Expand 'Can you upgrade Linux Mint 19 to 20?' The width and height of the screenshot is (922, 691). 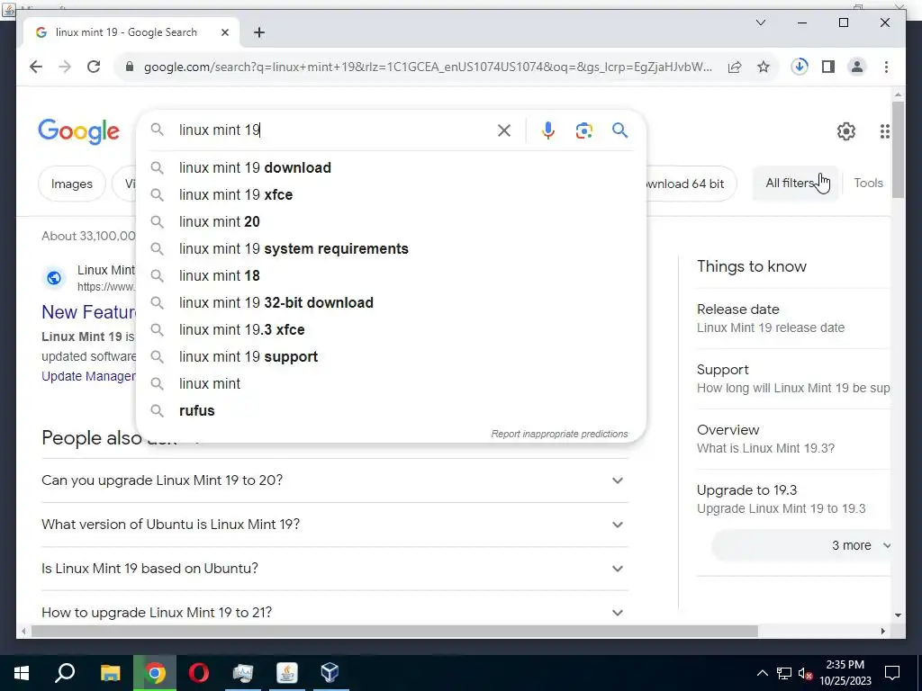tap(335, 480)
